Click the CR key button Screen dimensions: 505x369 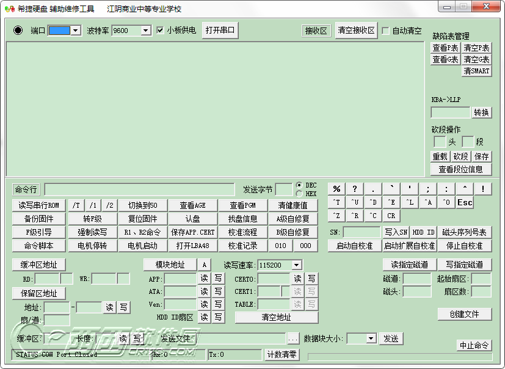(x=391, y=216)
